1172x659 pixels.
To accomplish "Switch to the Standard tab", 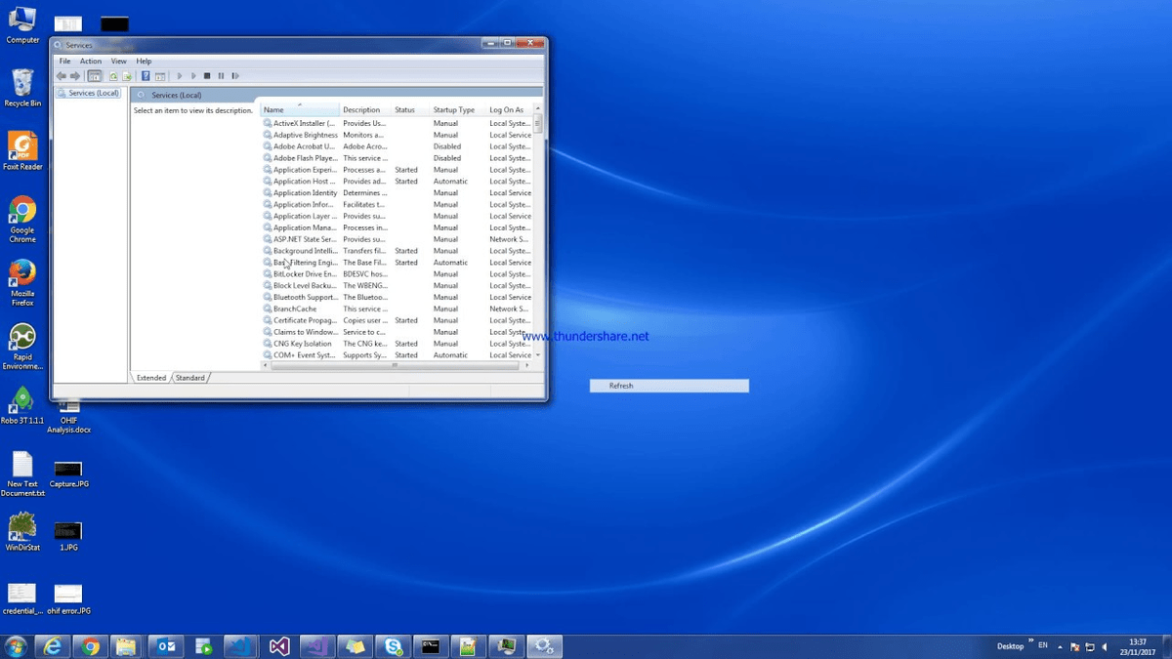I will coord(189,378).
